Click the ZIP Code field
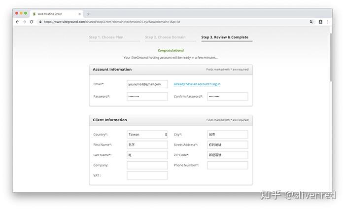Image resolution: width=345 pixels, height=209 pixels. coord(228,155)
